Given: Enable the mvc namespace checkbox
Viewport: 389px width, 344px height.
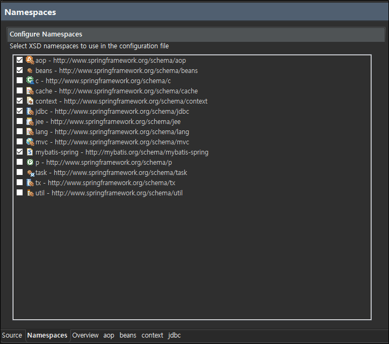Looking at the screenshot, I should 19,141.
